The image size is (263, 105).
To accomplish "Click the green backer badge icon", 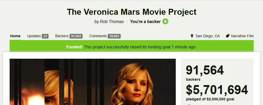I will (165, 21).
